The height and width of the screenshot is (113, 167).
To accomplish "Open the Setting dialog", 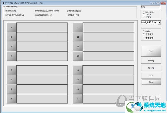I will (151, 61).
